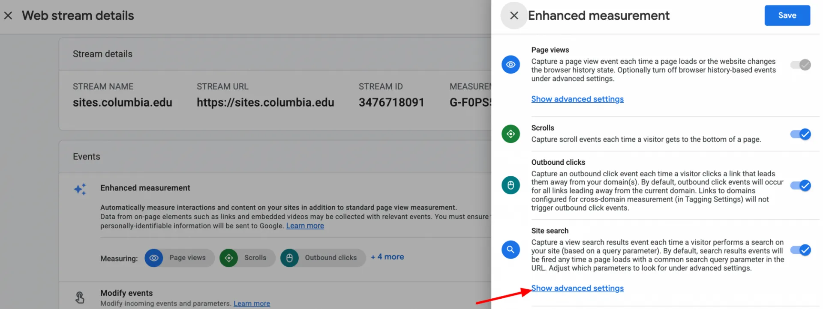Close the Enhanced measurement panel
The height and width of the screenshot is (309, 823).
click(514, 16)
